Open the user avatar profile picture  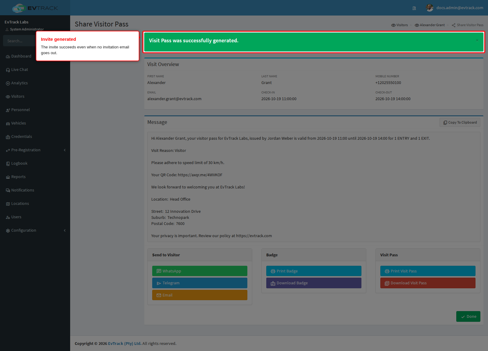(430, 8)
